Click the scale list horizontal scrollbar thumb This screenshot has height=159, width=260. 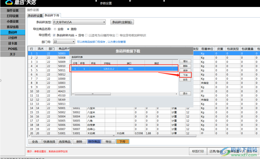(x=93, y=94)
